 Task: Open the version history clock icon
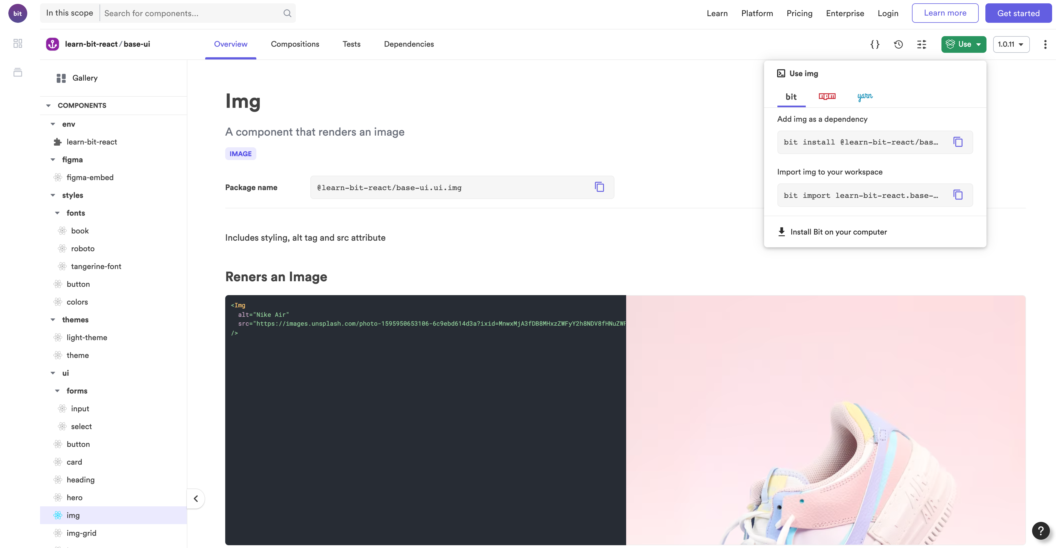[x=898, y=44]
